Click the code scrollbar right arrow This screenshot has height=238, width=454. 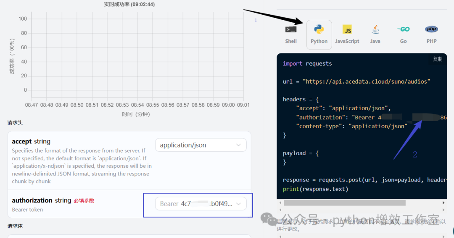[443, 203]
